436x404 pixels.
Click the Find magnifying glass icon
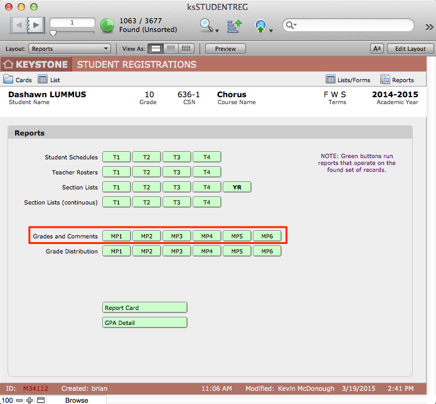206,25
